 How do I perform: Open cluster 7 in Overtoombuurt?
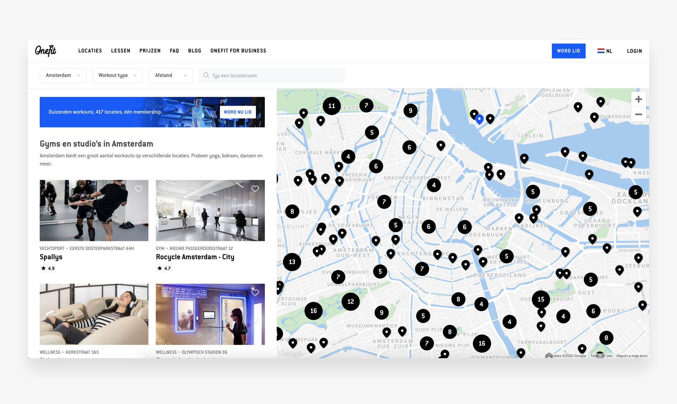pyautogui.click(x=338, y=277)
